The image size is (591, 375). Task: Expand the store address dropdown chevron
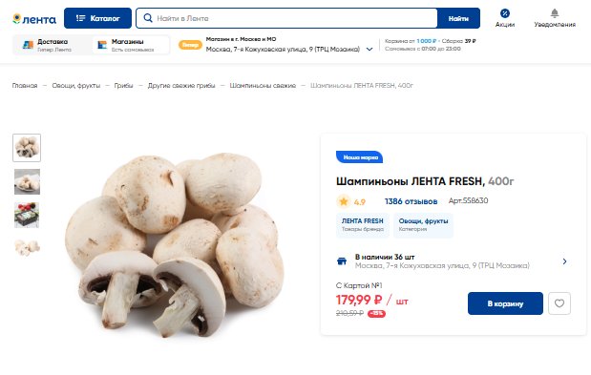coord(369,50)
